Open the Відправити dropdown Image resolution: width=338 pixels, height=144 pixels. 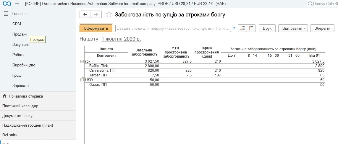(293, 28)
